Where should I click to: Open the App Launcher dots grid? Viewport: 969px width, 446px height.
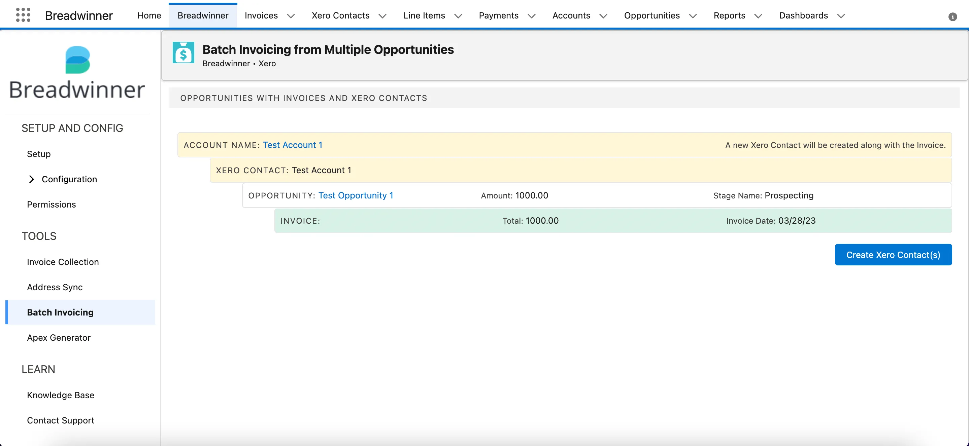(23, 15)
